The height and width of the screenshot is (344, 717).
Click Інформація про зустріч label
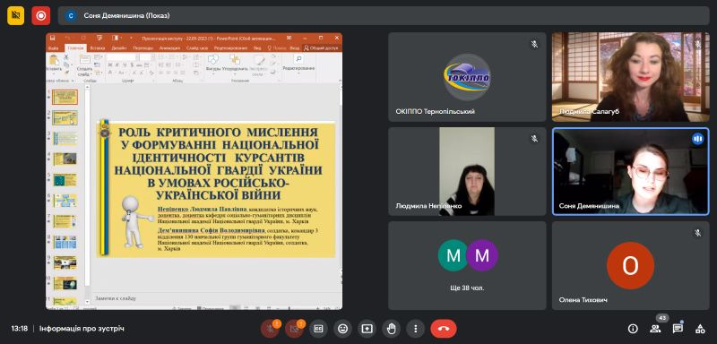[x=82, y=329]
